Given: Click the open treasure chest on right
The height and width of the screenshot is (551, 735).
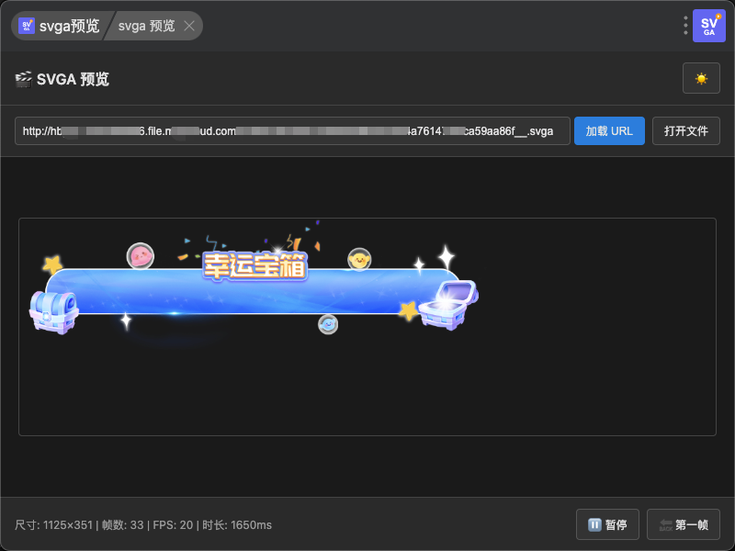Looking at the screenshot, I should (447, 305).
